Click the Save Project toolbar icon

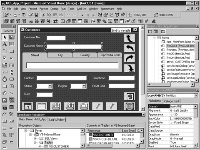pos(36,15)
